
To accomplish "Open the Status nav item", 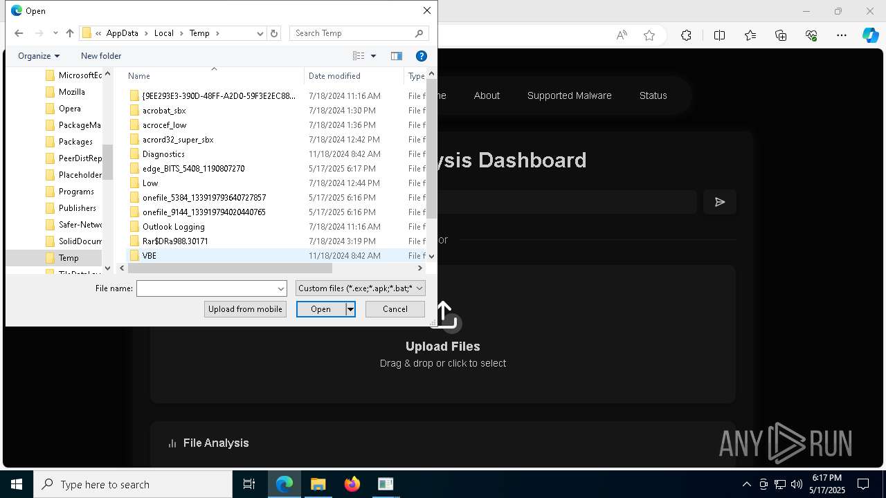I will pos(653,95).
